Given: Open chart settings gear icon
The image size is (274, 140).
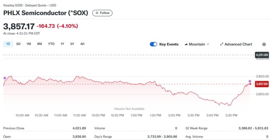Looking at the screenshot, I should 264,44.
